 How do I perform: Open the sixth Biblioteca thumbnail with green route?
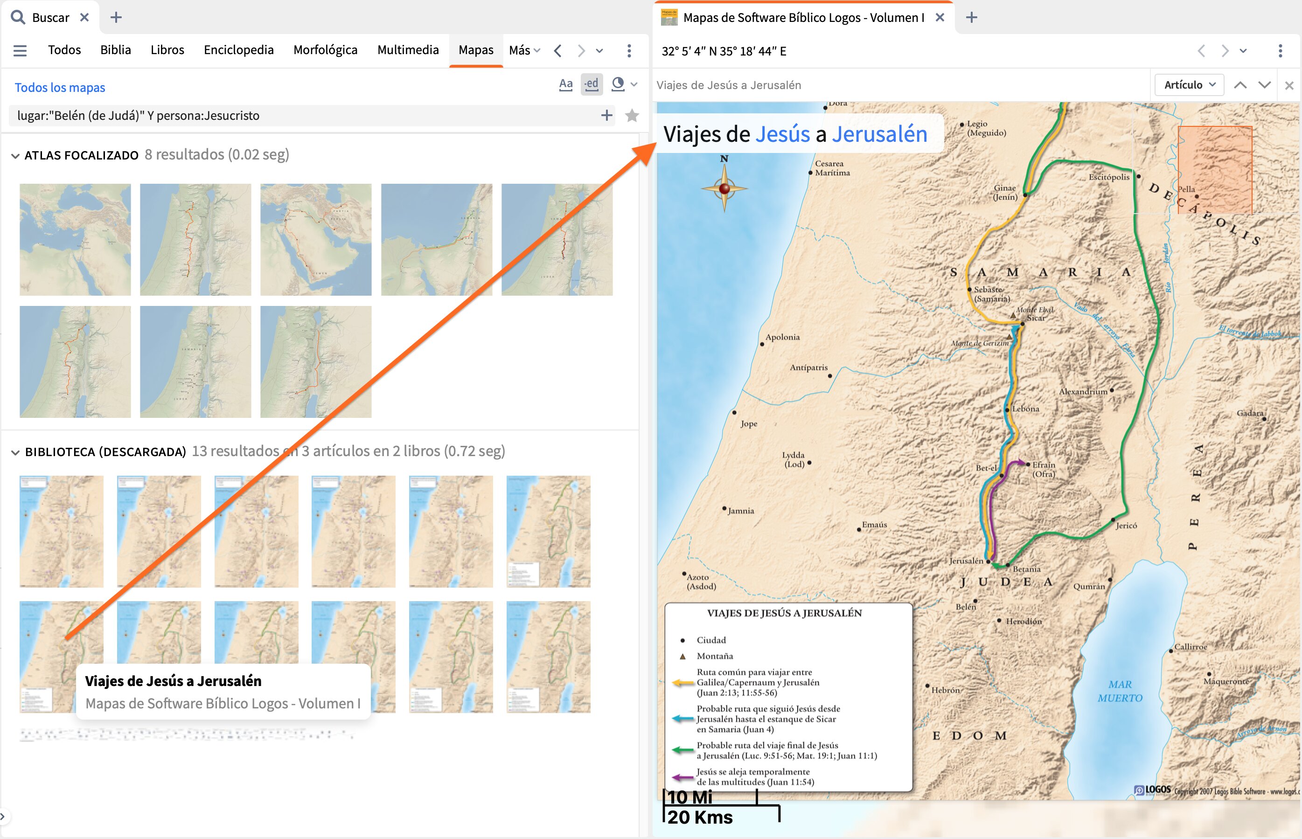(x=548, y=532)
